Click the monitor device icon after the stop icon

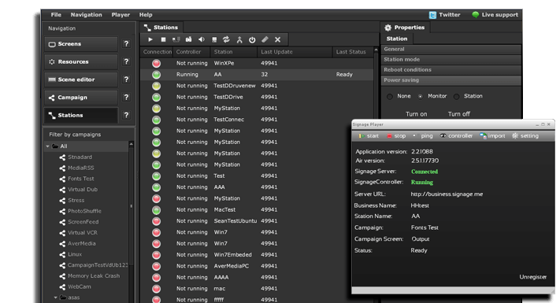[176, 39]
